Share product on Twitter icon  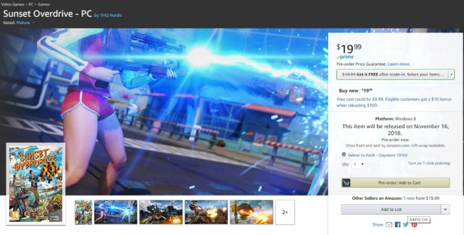pyautogui.click(x=406, y=224)
